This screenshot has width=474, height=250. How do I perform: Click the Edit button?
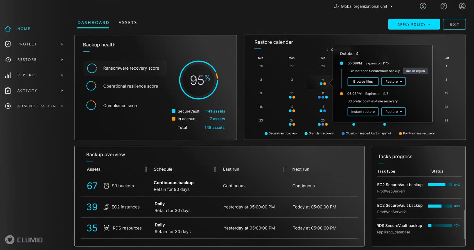tap(454, 24)
